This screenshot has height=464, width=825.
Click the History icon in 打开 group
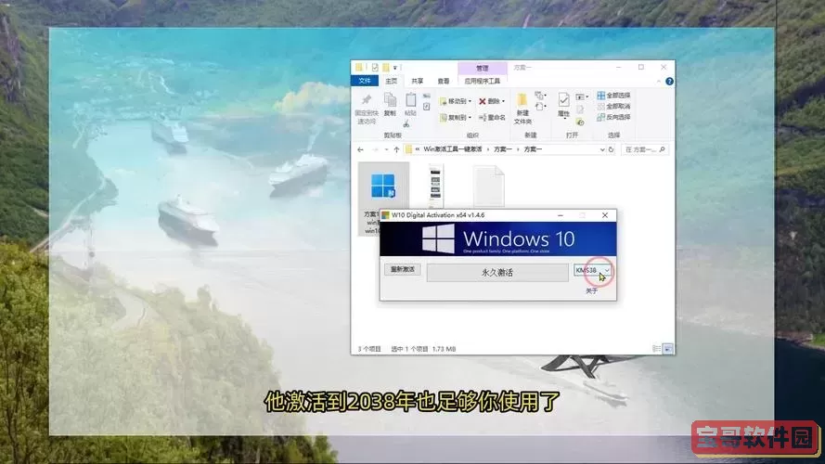[580, 122]
